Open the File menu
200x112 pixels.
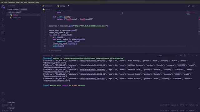(x=2, y=2)
